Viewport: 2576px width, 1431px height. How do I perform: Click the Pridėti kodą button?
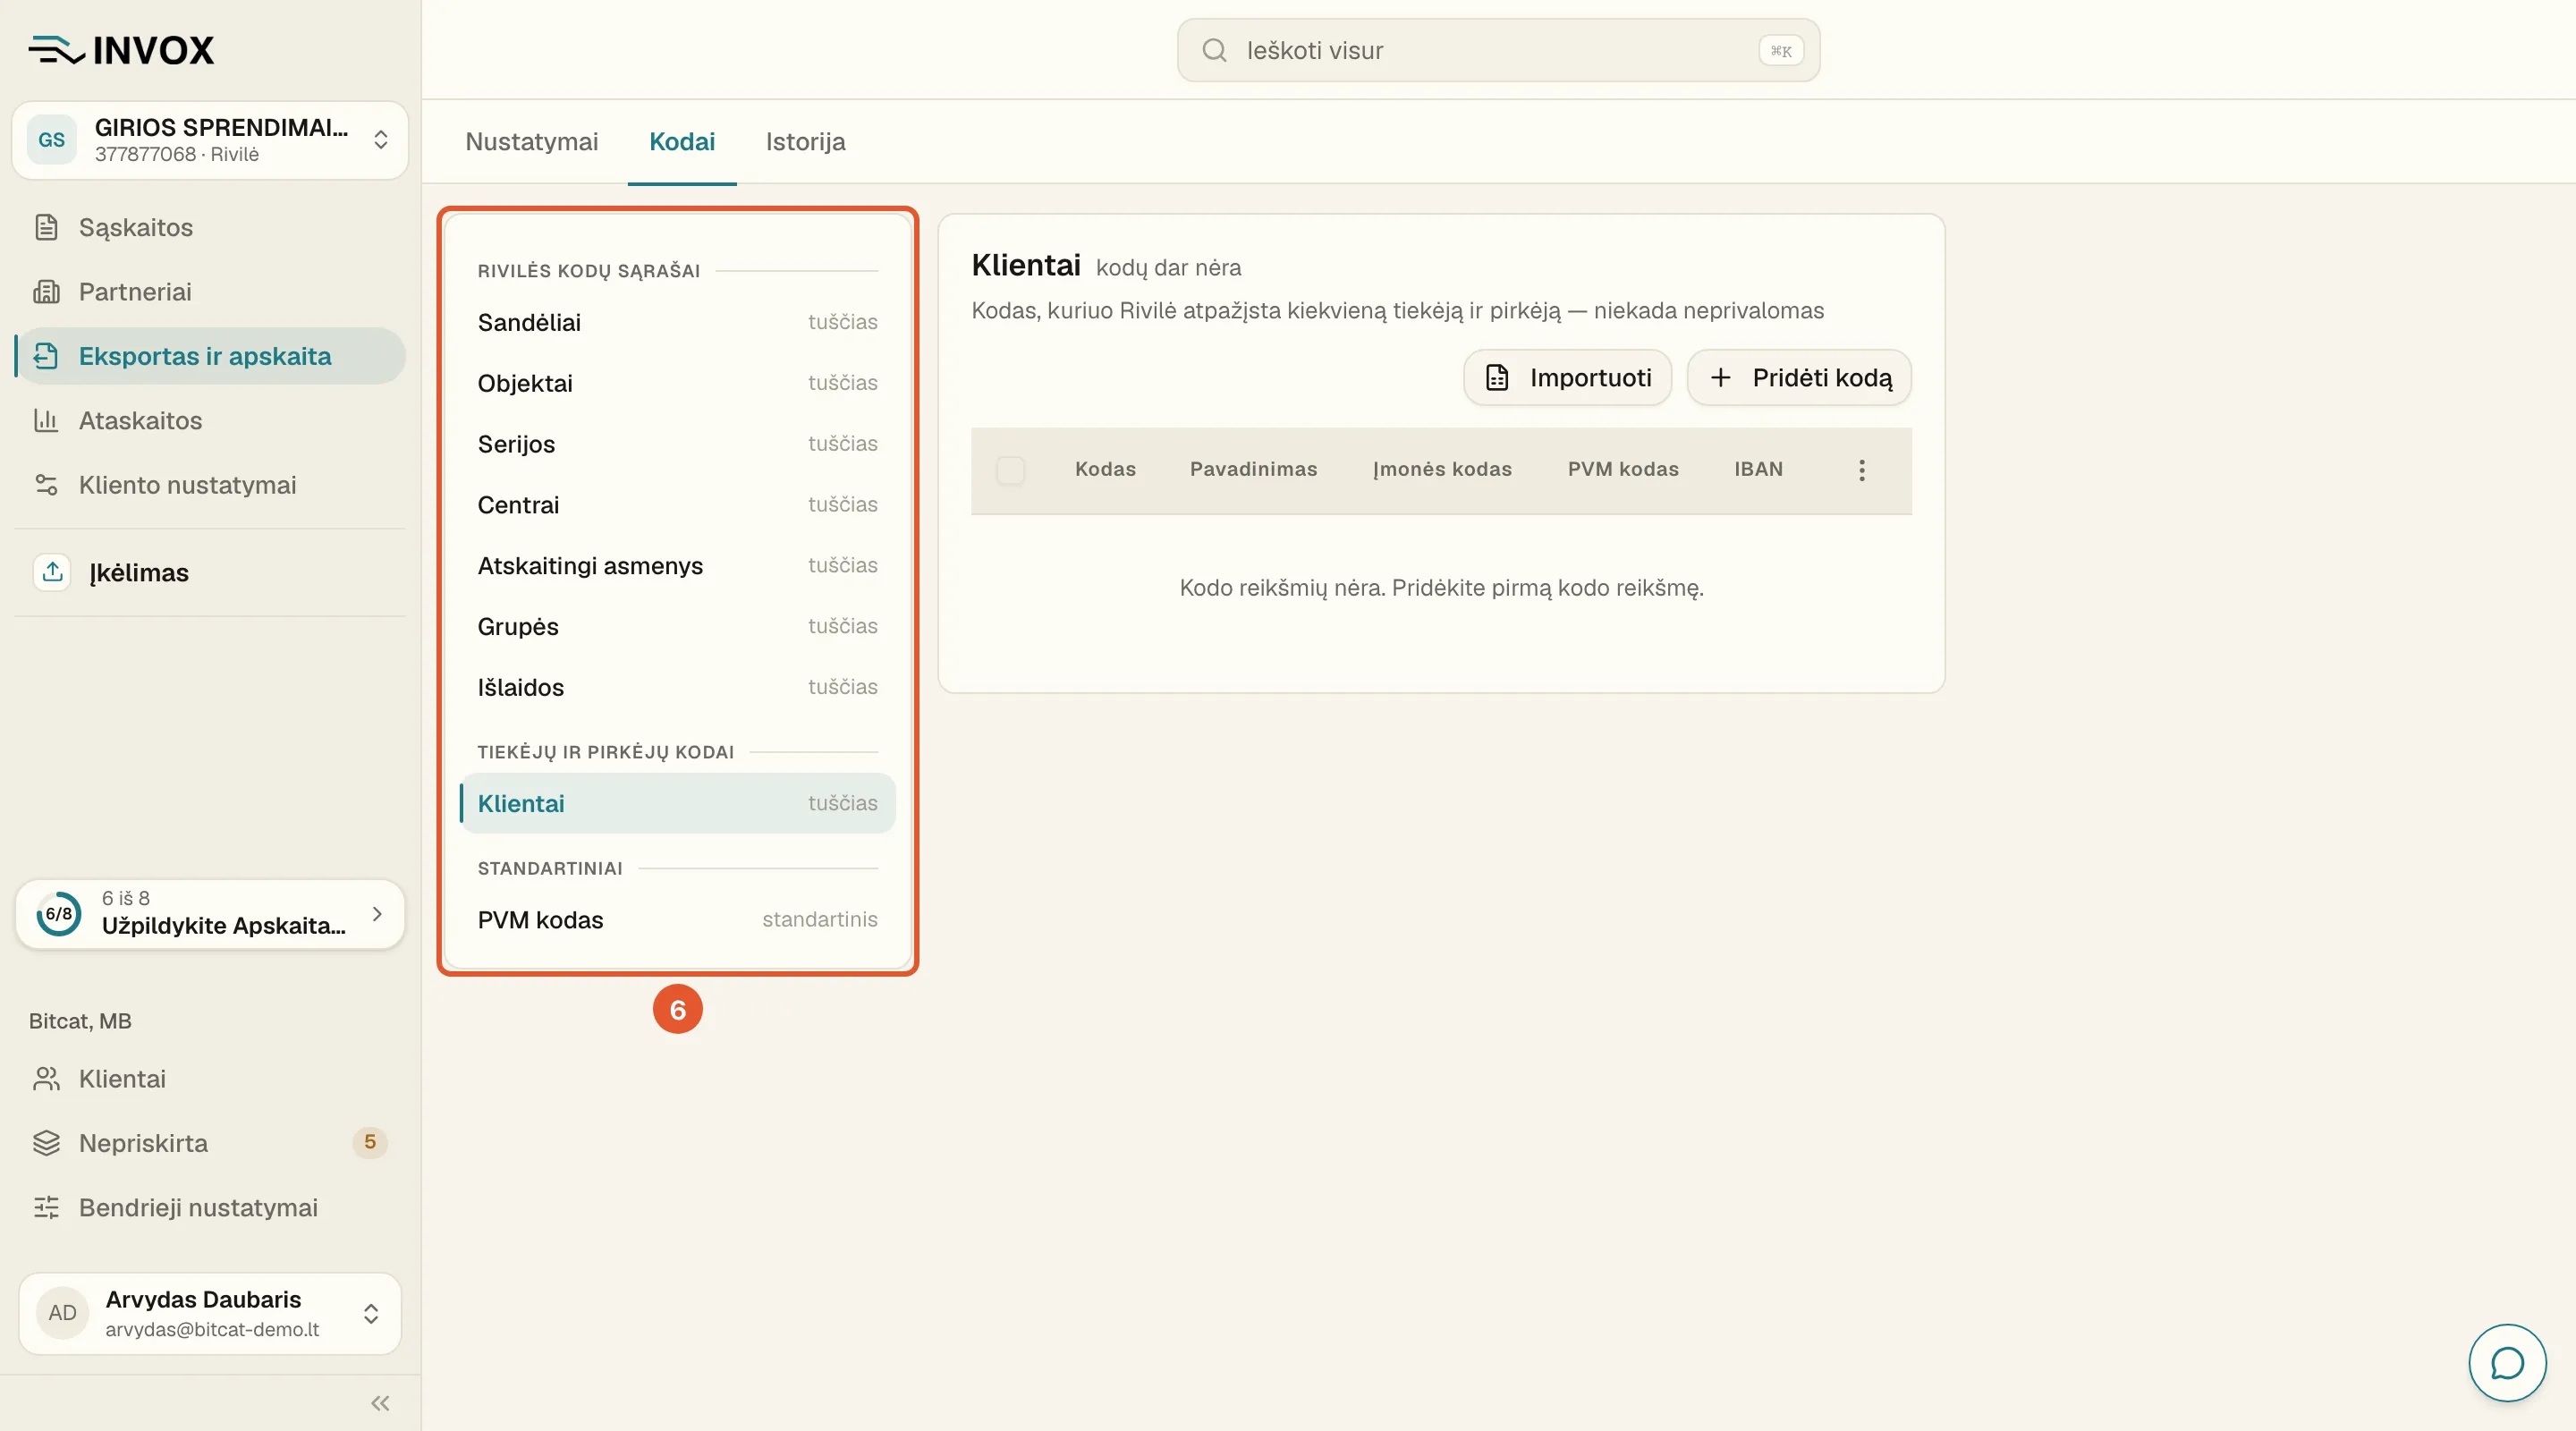click(x=1799, y=377)
